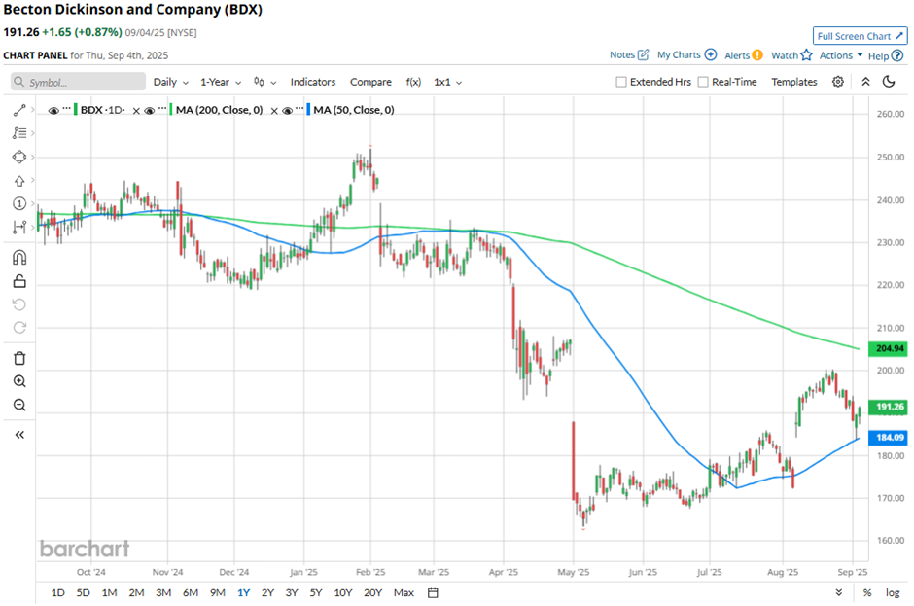Pick the numbered circle annotation tool

pos(19,203)
